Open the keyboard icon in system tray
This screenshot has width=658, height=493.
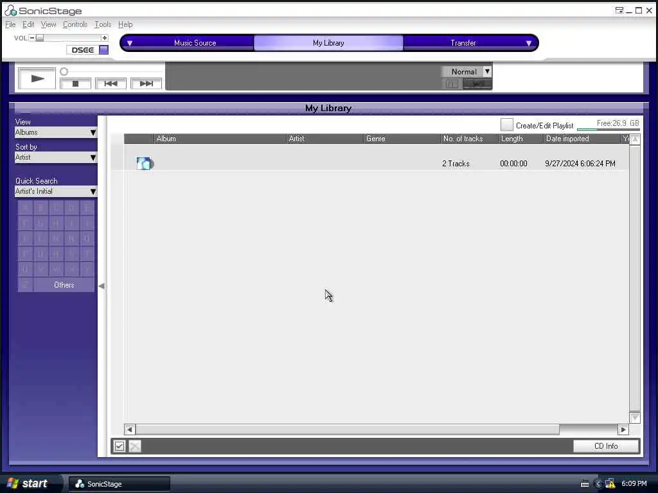coord(585,484)
